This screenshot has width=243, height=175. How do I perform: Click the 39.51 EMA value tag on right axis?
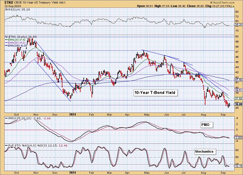(x=239, y=90)
